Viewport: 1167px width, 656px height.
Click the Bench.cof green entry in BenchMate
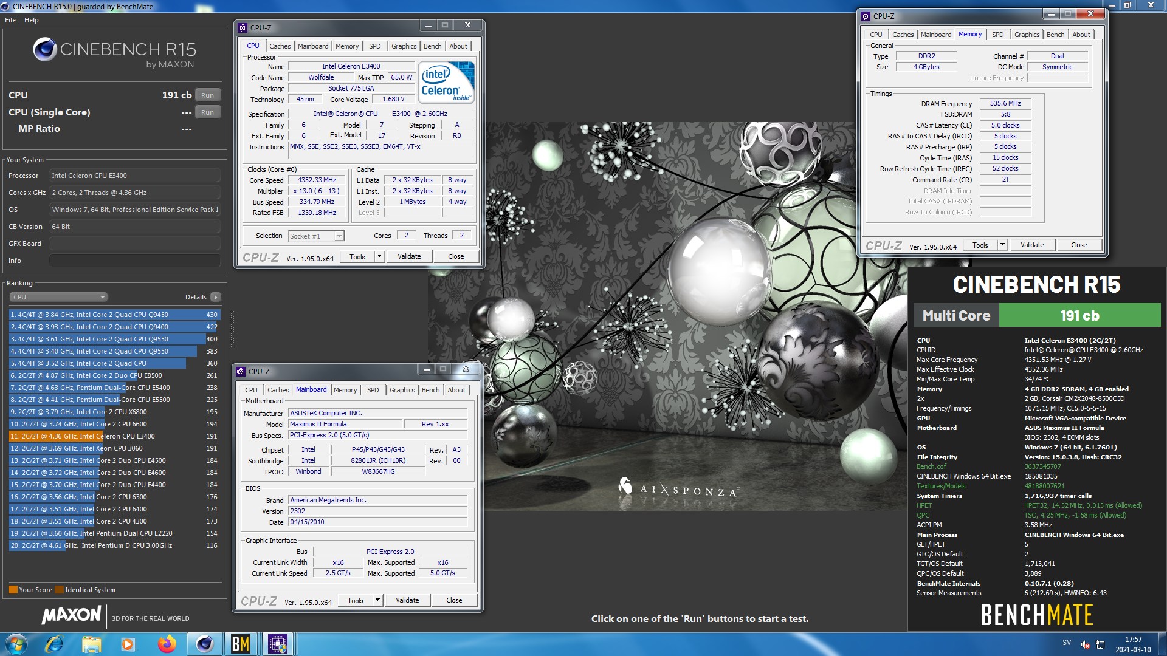(x=932, y=466)
